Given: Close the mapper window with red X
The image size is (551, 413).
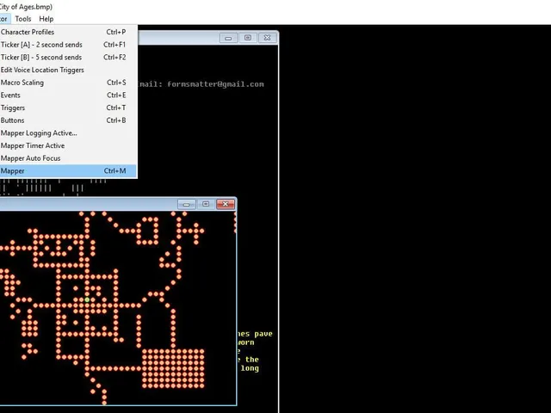Looking at the screenshot, I should [226, 204].
